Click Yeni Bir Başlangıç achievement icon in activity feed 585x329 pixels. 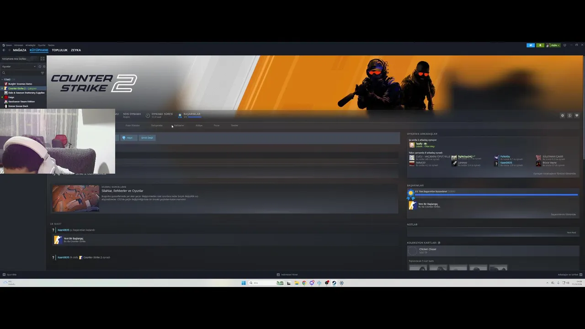pos(58,240)
